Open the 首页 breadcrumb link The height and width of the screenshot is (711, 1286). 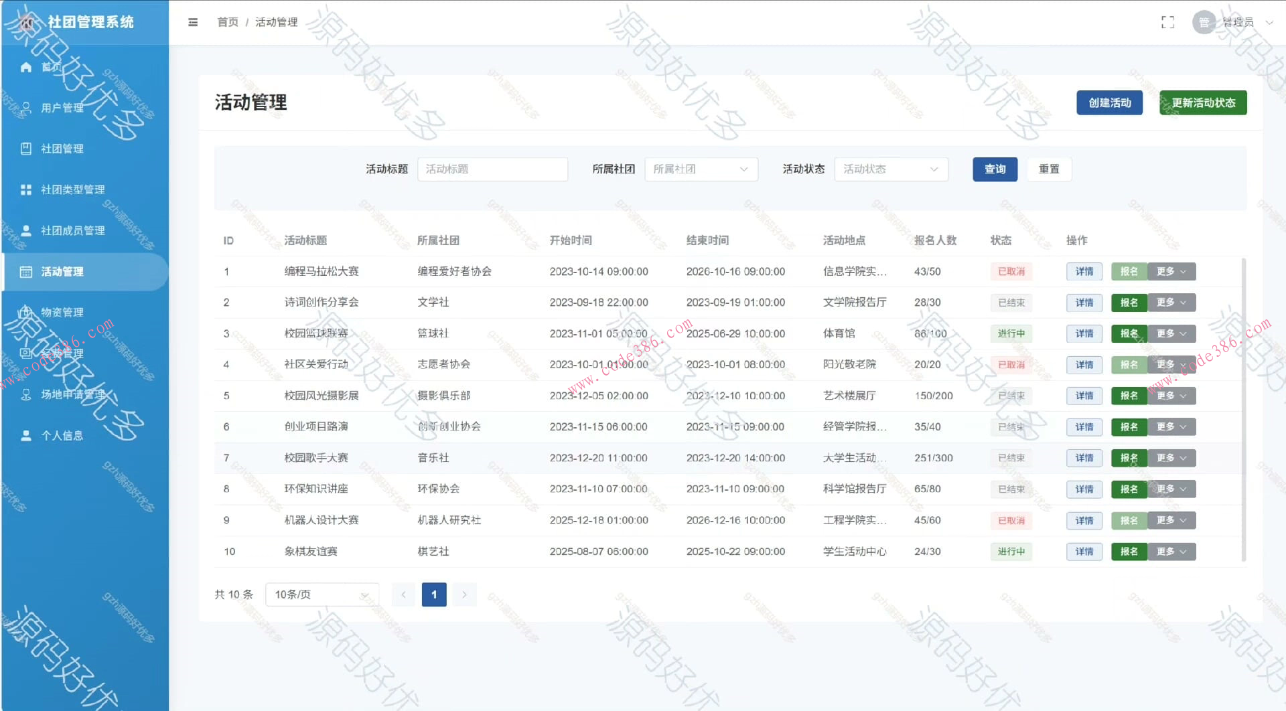pos(227,21)
